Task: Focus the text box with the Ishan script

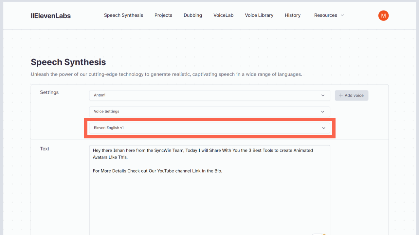Action: [x=209, y=190]
